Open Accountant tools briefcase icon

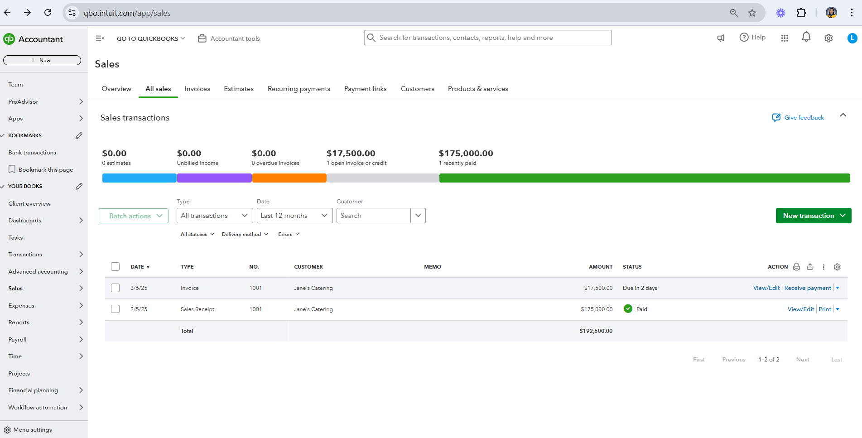[x=202, y=39]
